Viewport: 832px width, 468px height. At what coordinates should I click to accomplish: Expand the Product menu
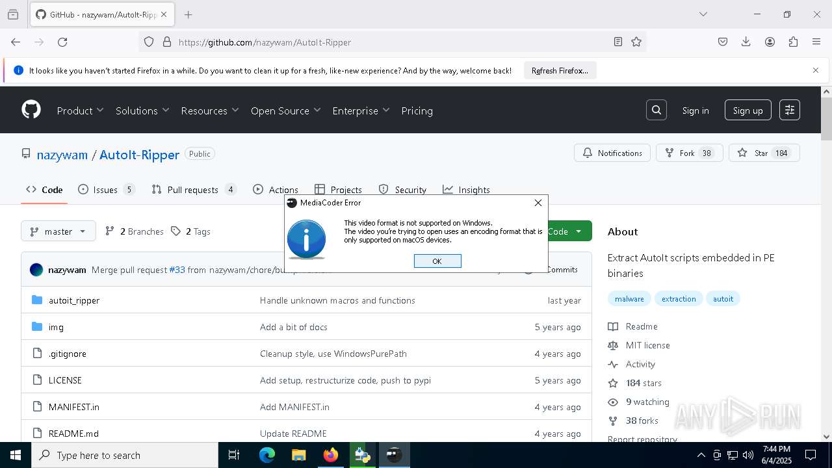[x=80, y=110]
